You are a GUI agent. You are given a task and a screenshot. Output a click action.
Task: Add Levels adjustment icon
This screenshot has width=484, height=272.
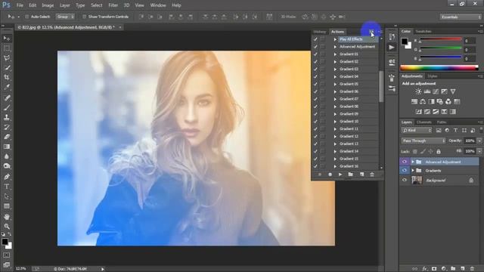427,91
